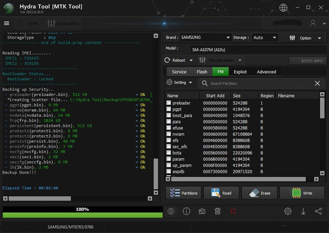Switch to the Service tab
329x233 pixels.
click(x=179, y=72)
